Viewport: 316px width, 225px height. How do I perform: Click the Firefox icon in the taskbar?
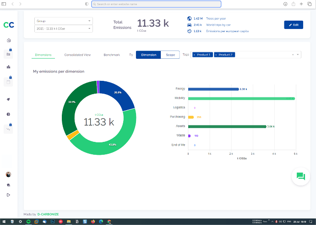point(93,222)
